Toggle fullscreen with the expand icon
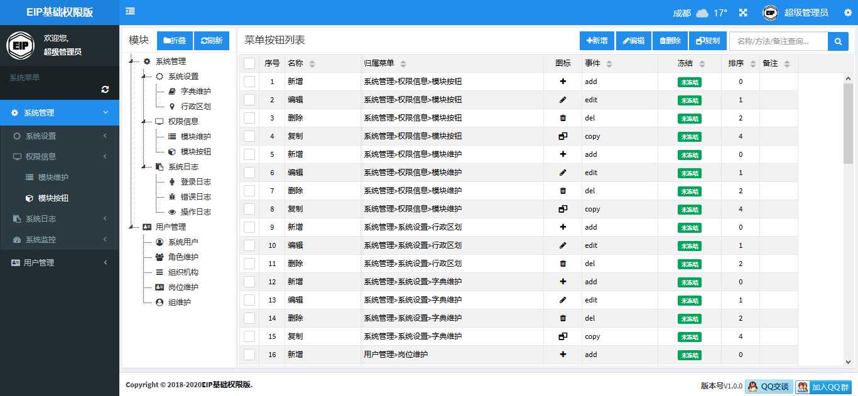Viewport: 858px width, 396px height. point(743,13)
